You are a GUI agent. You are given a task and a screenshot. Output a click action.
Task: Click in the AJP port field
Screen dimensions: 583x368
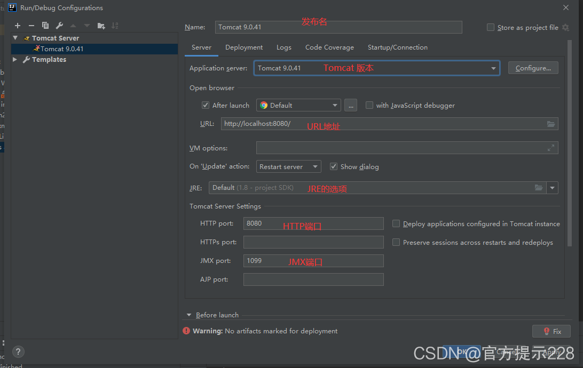tap(313, 279)
